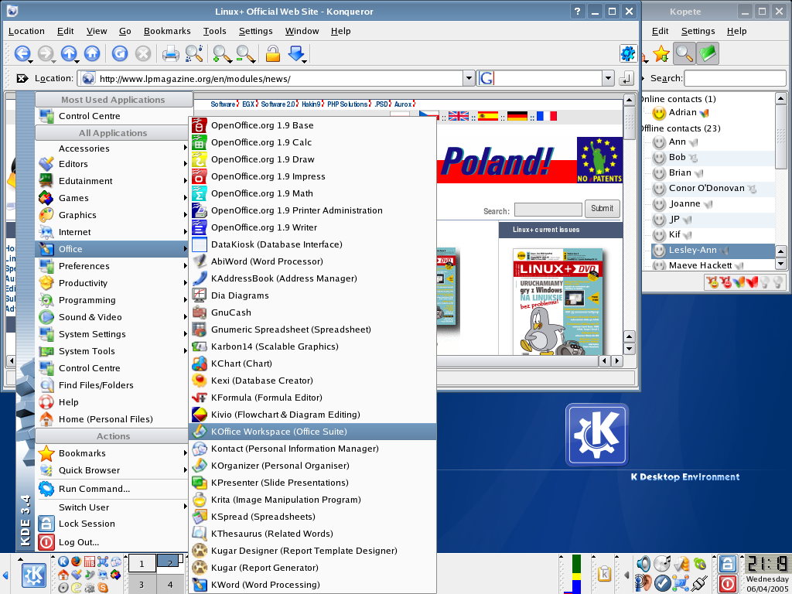Click the webpage Search text field
Viewport: 792px width, 594px height.
pos(548,210)
